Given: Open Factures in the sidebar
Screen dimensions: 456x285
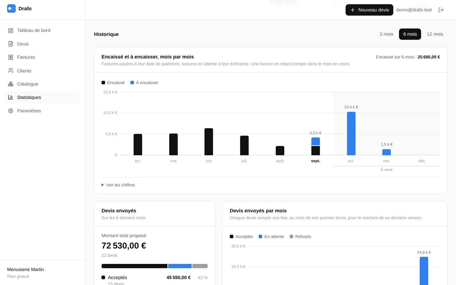Looking at the screenshot, I should coord(43,57).
